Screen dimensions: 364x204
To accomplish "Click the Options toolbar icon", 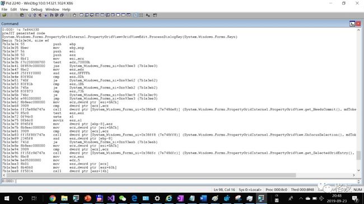I will 155,15.
